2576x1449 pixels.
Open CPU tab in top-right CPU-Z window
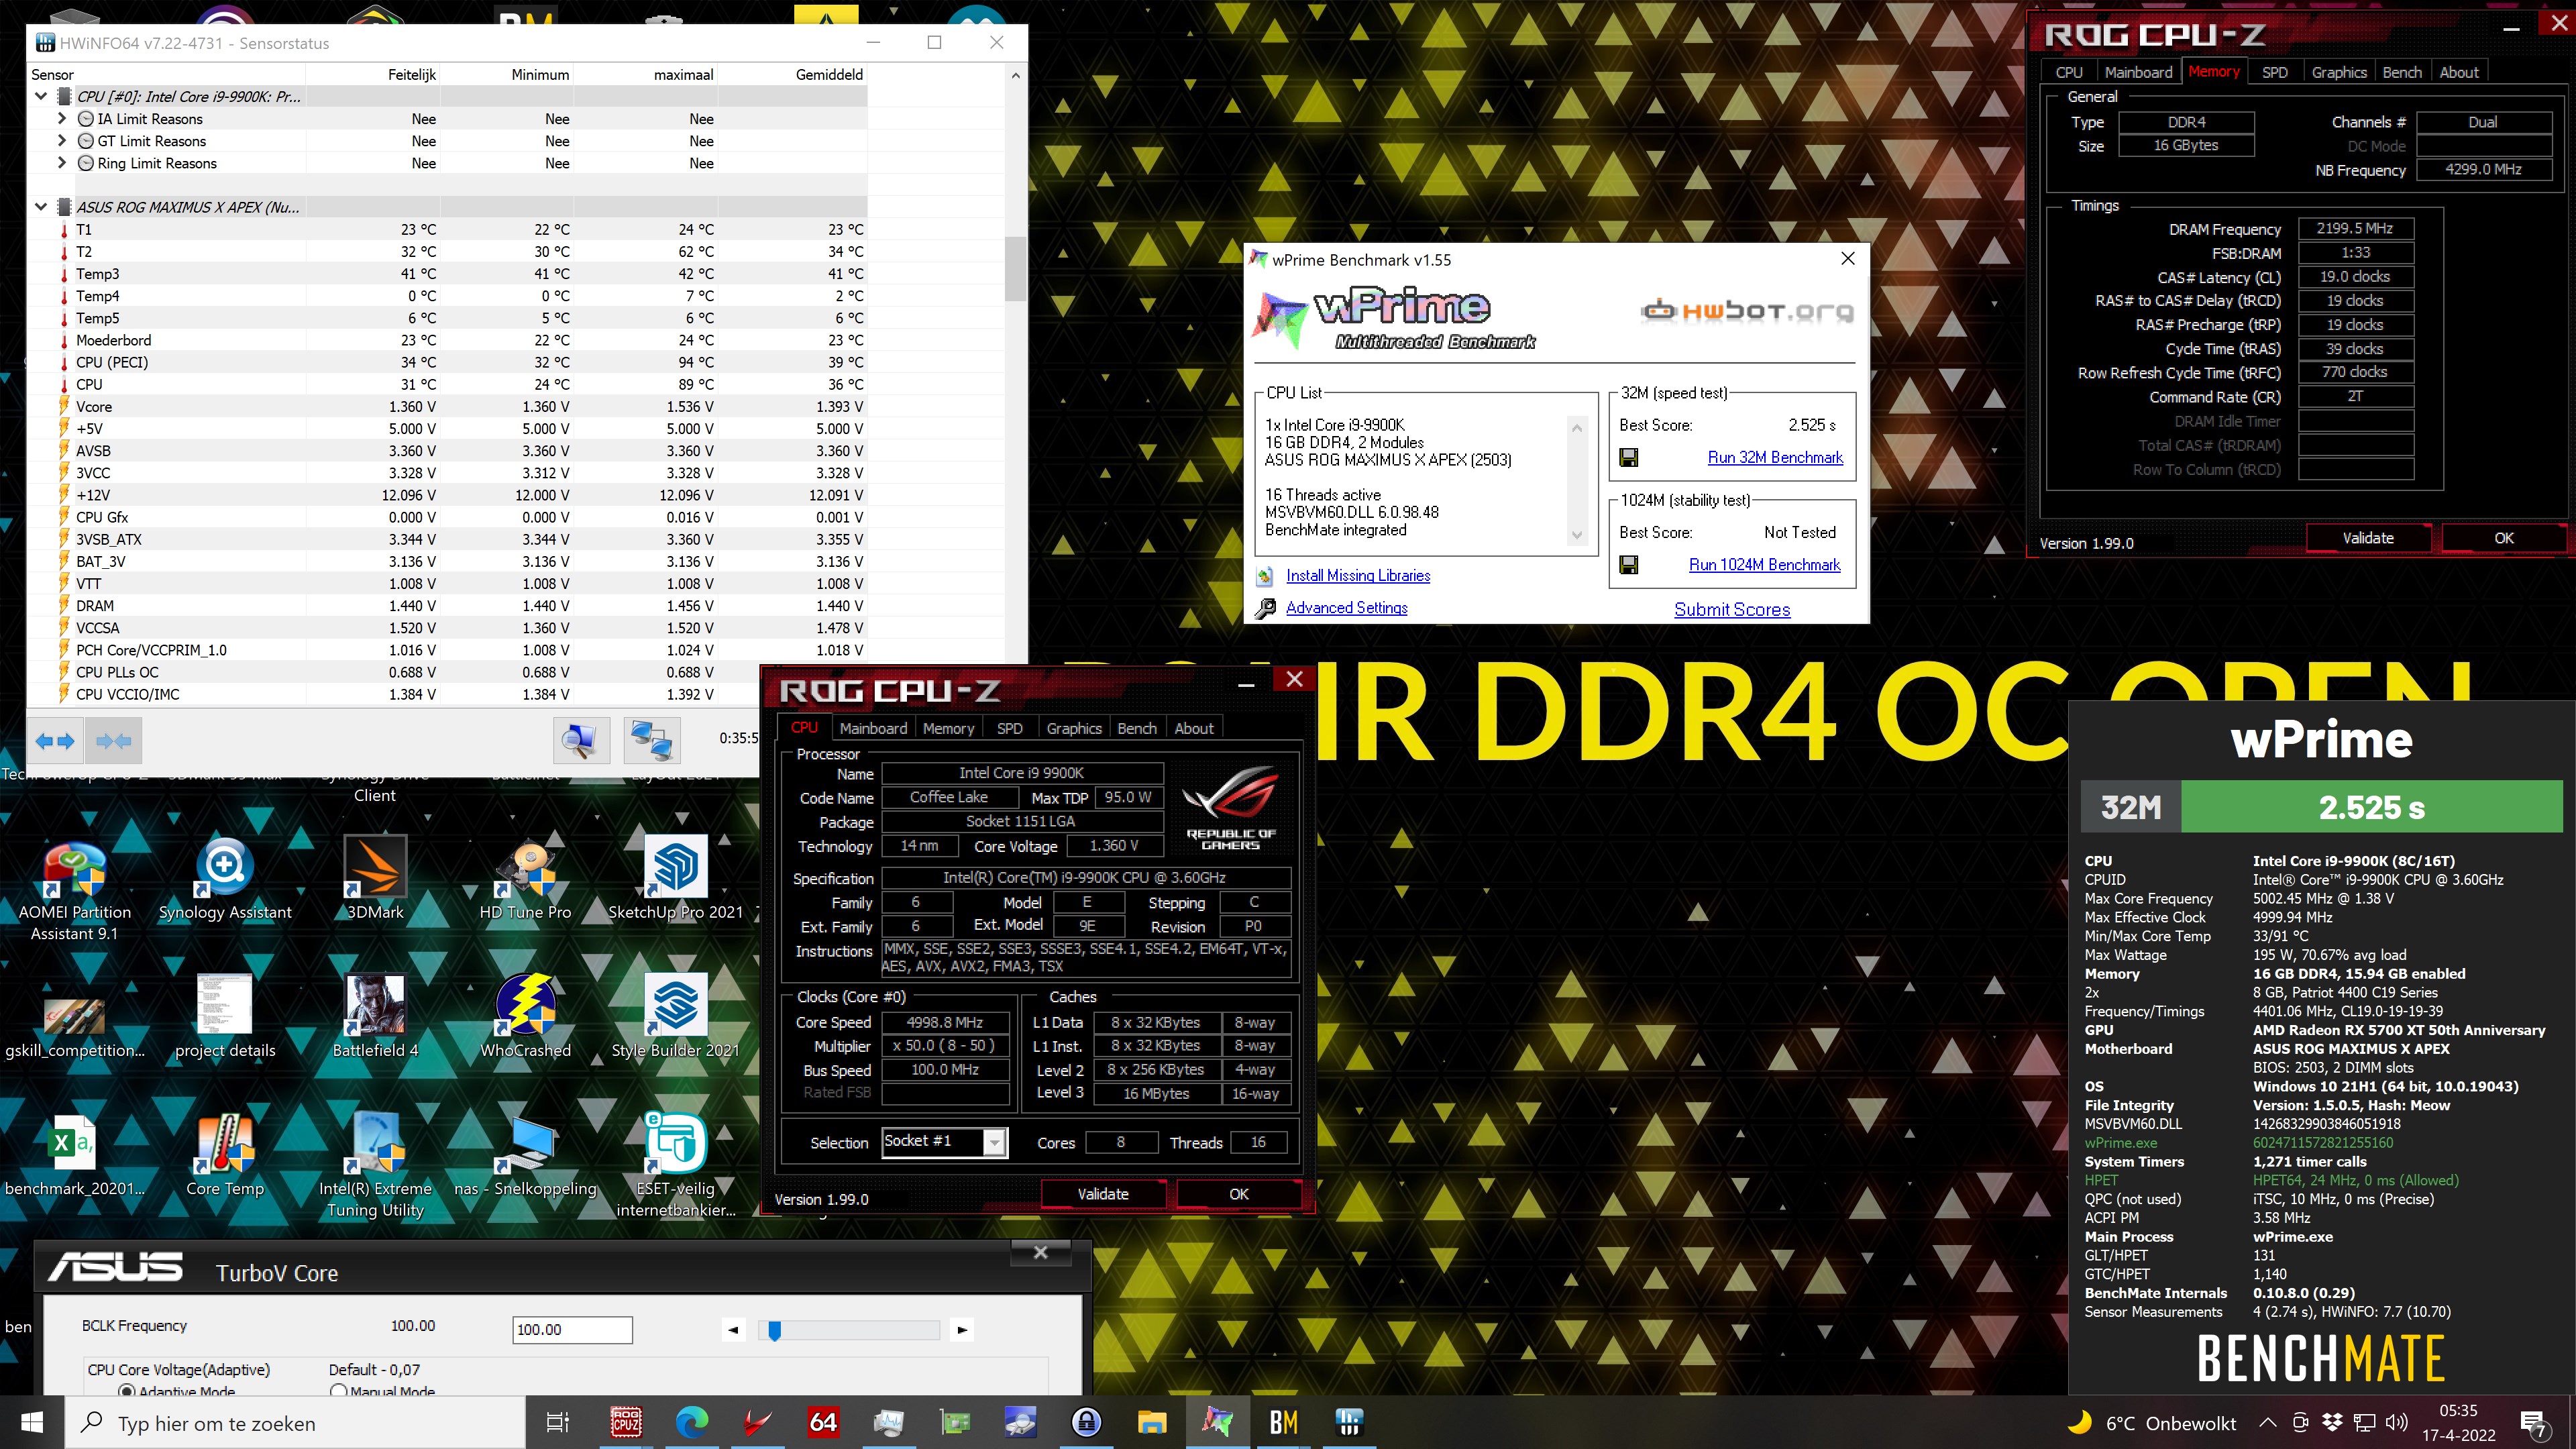2069,72
